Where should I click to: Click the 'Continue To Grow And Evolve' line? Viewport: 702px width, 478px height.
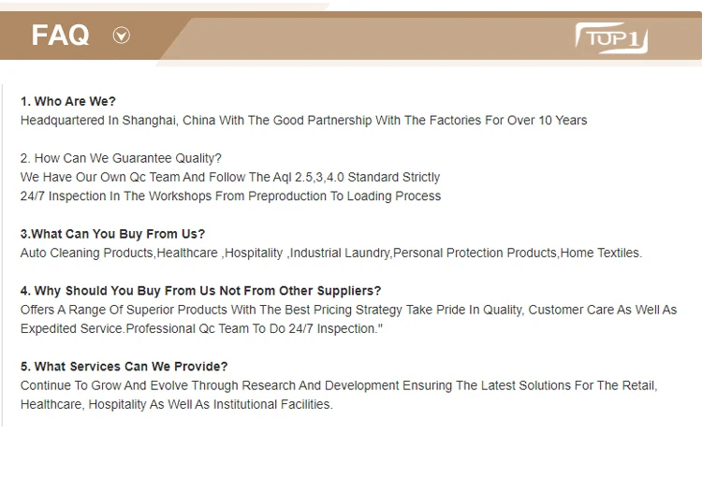(339, 385)
